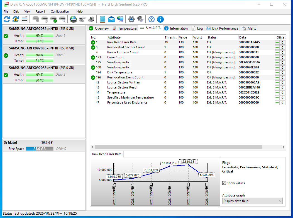Viewport: 293px width, 218px height.
Task: Click the offset value field for Reallocated Sectors Count
Action: (x=282, y=47)
